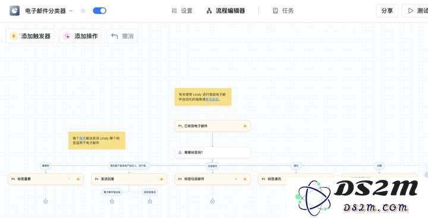
Task: Select the 发送回复 action node
Action: coord(129,179)
